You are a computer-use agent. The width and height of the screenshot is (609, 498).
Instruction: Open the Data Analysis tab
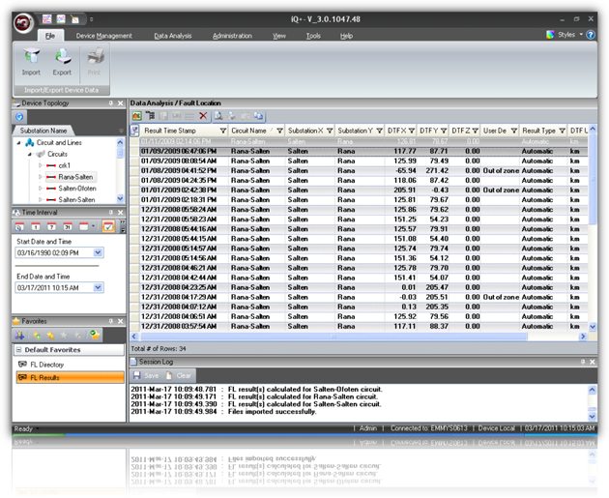tap(173, 36)
